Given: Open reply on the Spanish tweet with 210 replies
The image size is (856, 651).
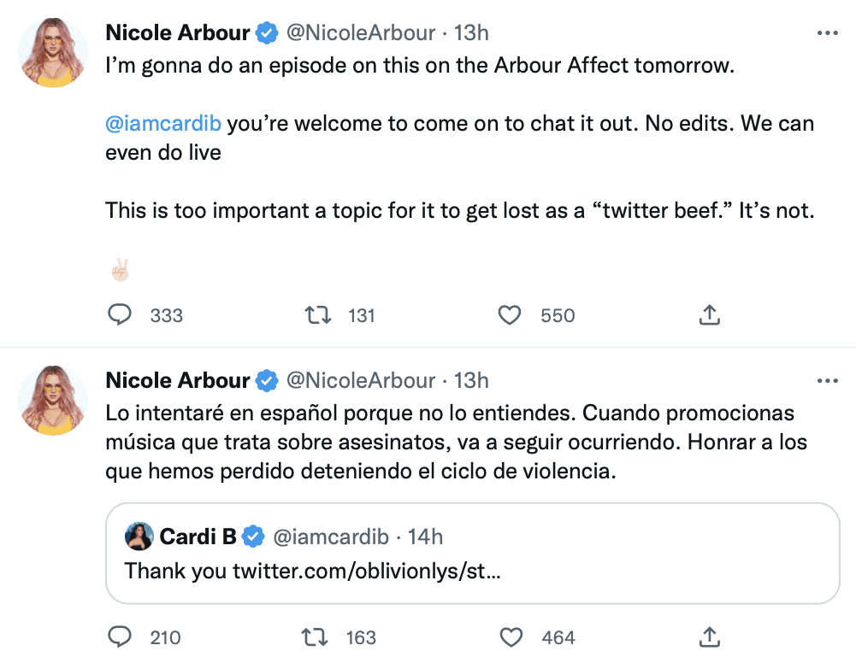Looking at the screenshot, I should tap(120, 636).
